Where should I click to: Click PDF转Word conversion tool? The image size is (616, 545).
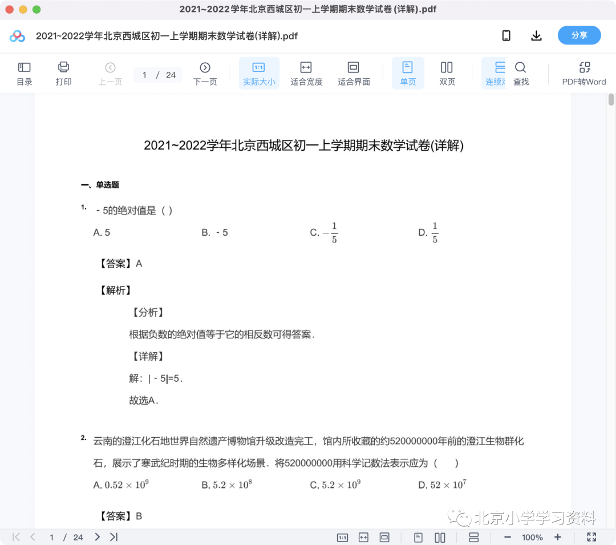pos(584,74)
